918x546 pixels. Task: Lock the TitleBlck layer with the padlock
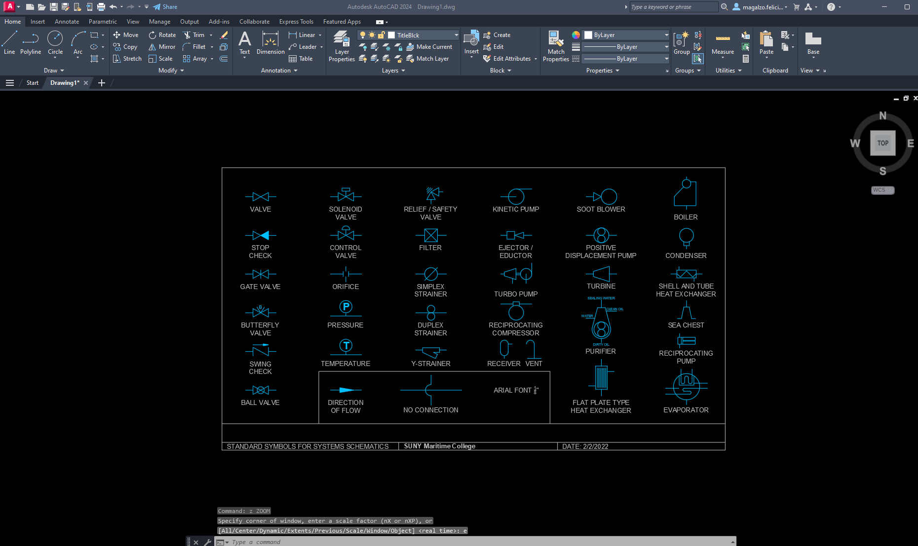coord(380,35)
